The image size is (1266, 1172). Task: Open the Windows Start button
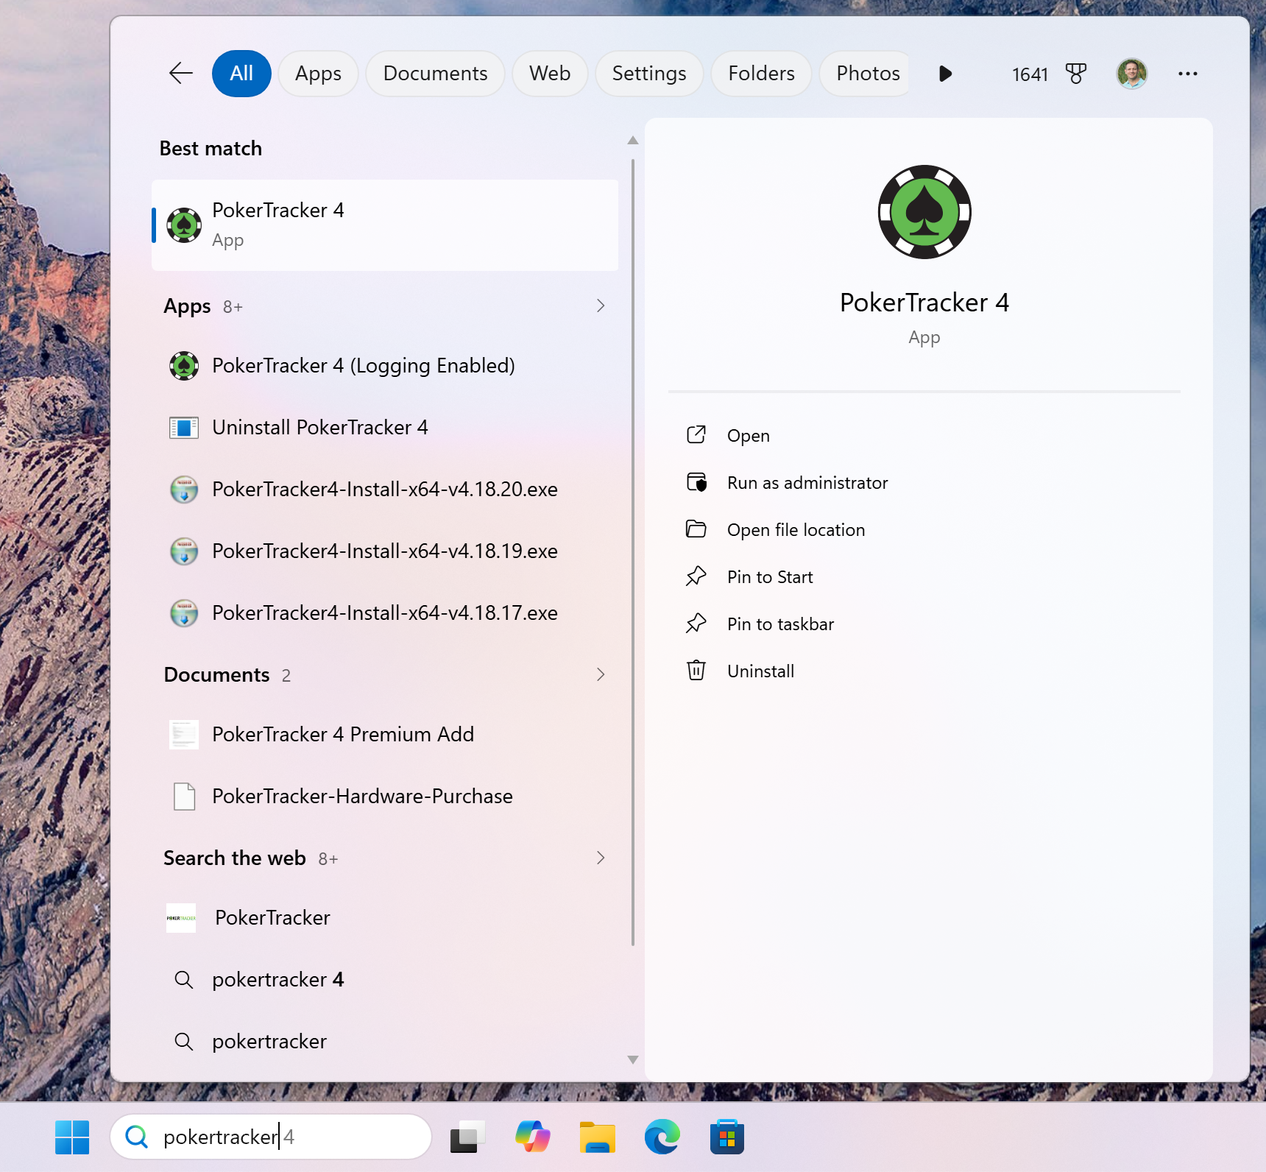tap(72, 1137)
